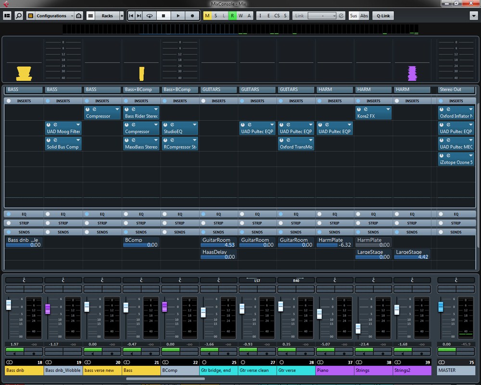Viewport: 481px width, 385px height.
Task: Click the Record transport button
Action: 192,16
